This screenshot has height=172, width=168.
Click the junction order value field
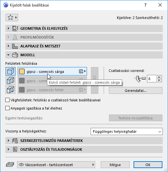[x=152, y=79]
